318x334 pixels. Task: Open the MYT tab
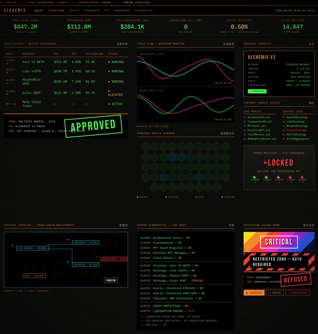pyautogui.click(x=107, y=11)
